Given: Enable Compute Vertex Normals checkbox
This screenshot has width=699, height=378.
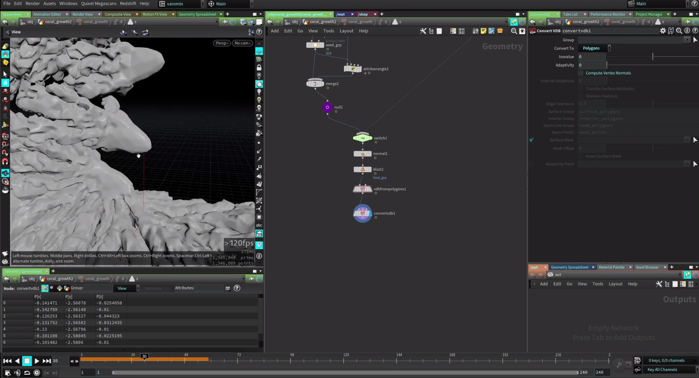Looking at the screenshot, I should (580, 73).
